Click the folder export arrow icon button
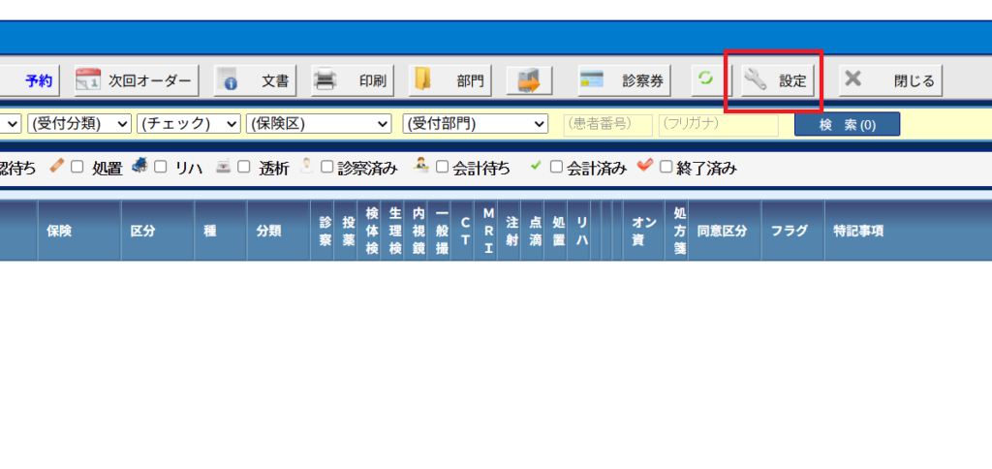The width and height of the screenshot is (992, 469). tap(529, 81)
